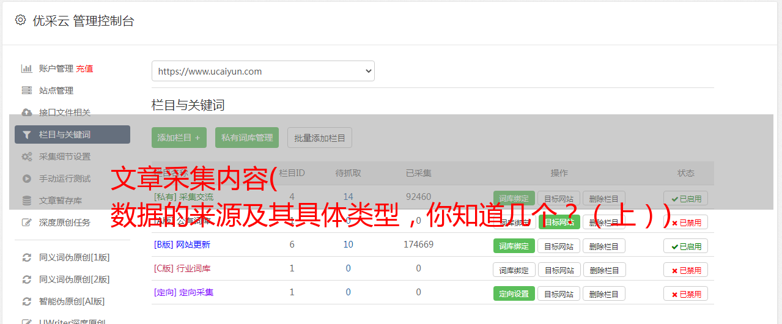The width and height of the screenshot is (782, 324).
Task: Open 文章暂存库 sidebar item
Action: [x=61, y=201]
